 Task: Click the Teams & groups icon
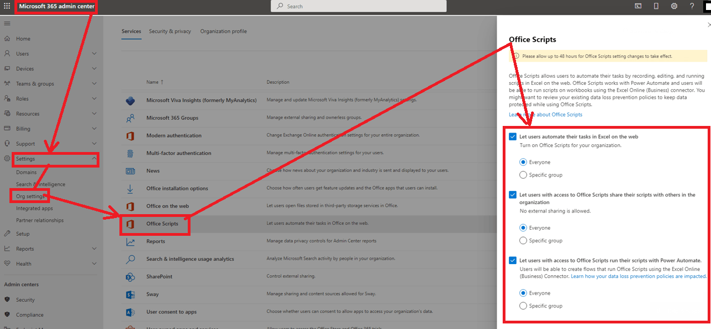(x=7, y=84)
